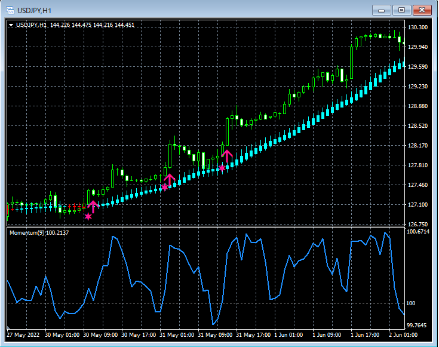Click the 126.750 price scale label

[x=417, y=225]
